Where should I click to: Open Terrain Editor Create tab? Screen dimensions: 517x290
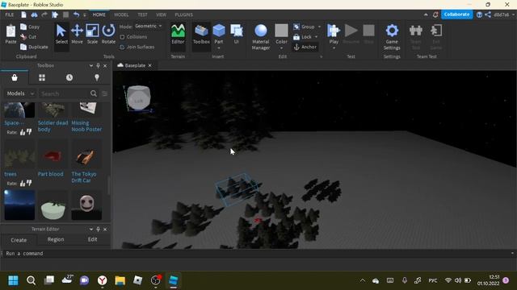pyautogui.click(x=19, y=240)
